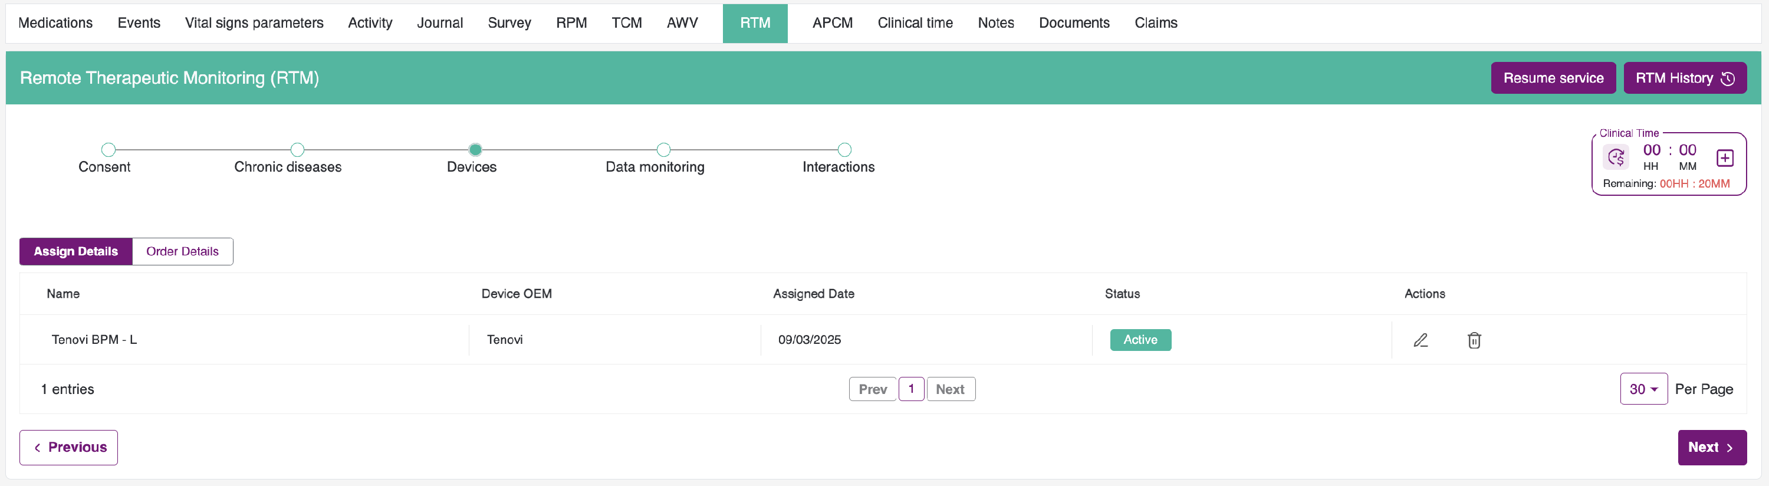The width and height of the screenshot is (1769, 486).
Task: Delete the Tenovi BPM - L device
Action: point(1474,340)
